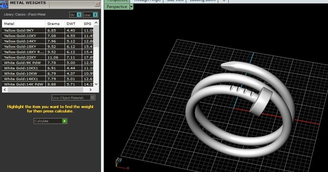Select the top Perspective view tab
Image resolution: width=328 pixels, height=172 pixels.
pos(117,1)
